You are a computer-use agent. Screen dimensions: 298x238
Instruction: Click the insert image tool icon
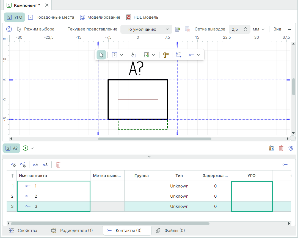click(x=147, y=55)
